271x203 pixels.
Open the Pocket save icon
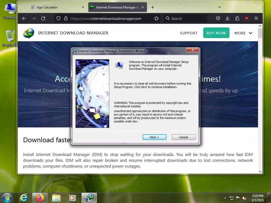218,18
